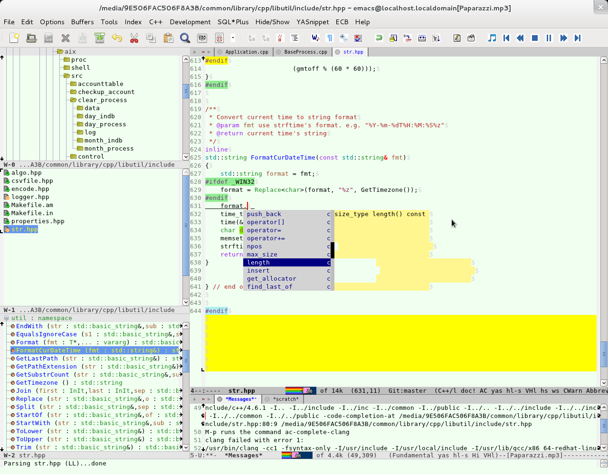Collapse the clear_process folder
Viewport: 608px width, 474px height.
point(73,100)
